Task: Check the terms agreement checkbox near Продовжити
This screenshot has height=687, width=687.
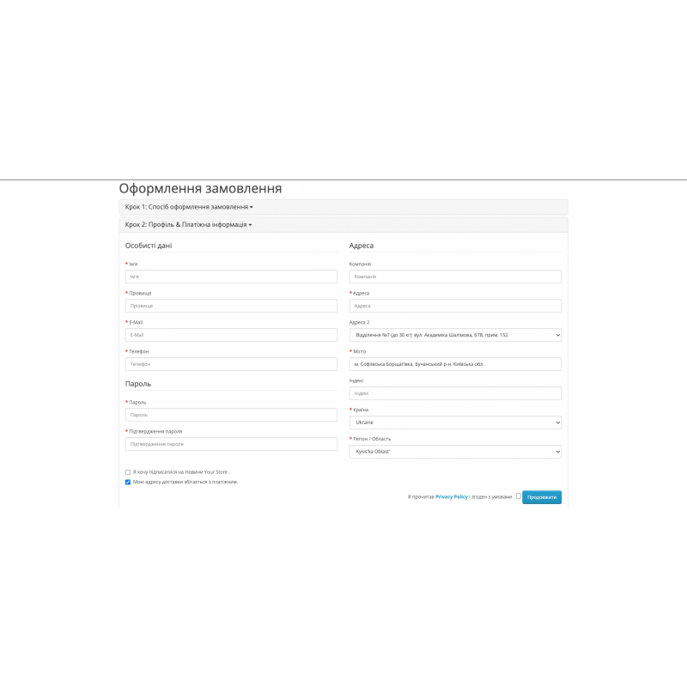Action: (518, 496)
